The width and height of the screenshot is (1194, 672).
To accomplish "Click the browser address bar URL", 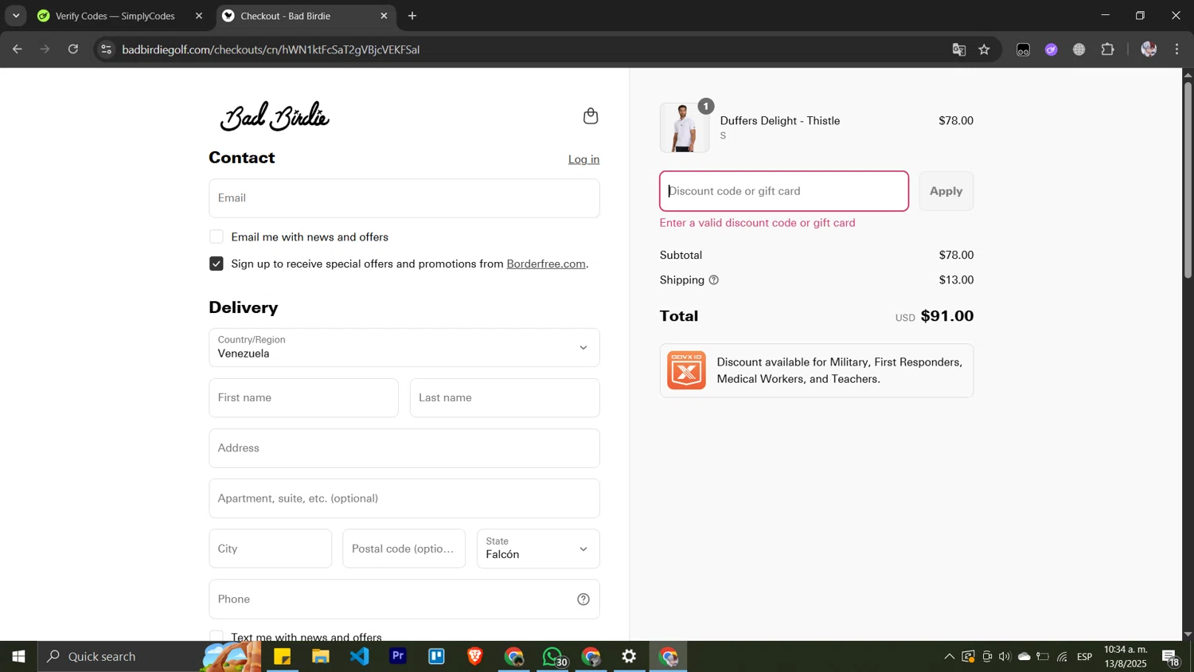I will click(x=271, y=49).
